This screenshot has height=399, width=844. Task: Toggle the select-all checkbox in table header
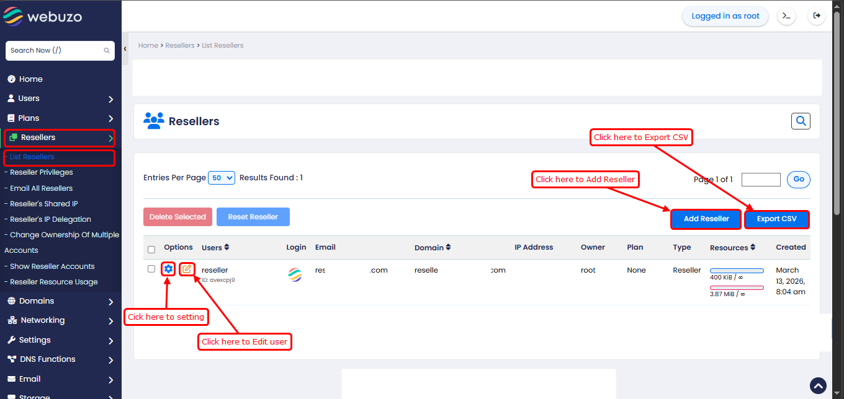151,250
